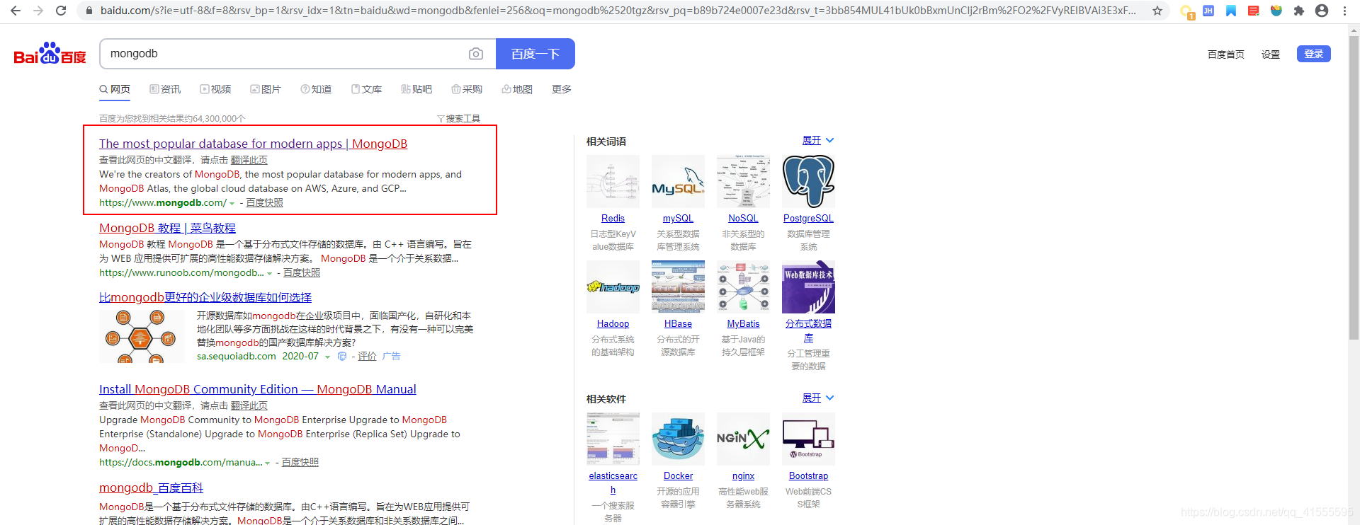The image size is (1360, 525).
Task: Click 翻译此页 under first result
Action: point(249,160)
